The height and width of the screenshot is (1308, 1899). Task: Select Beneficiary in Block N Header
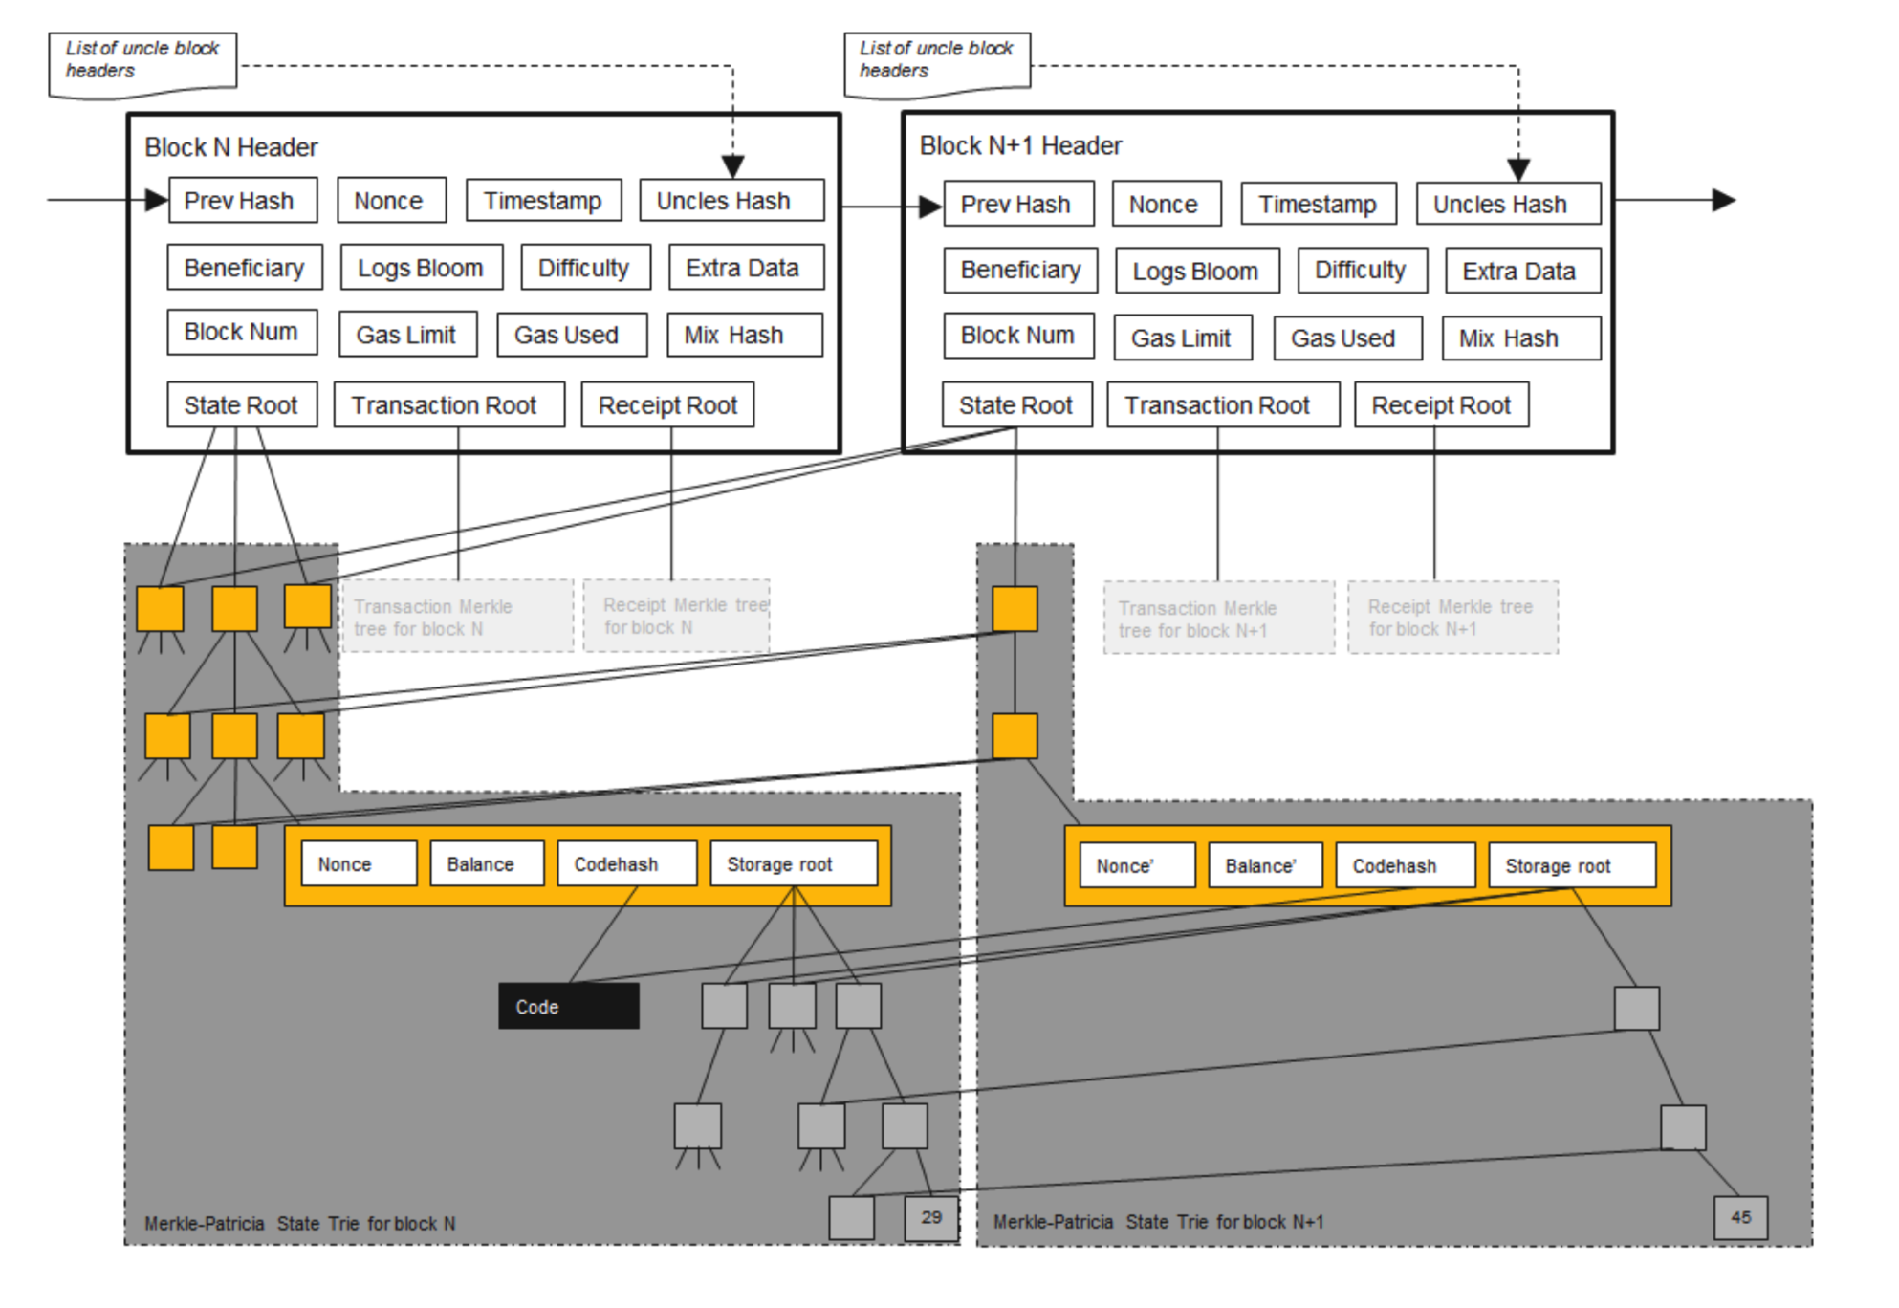pos(245,268)
